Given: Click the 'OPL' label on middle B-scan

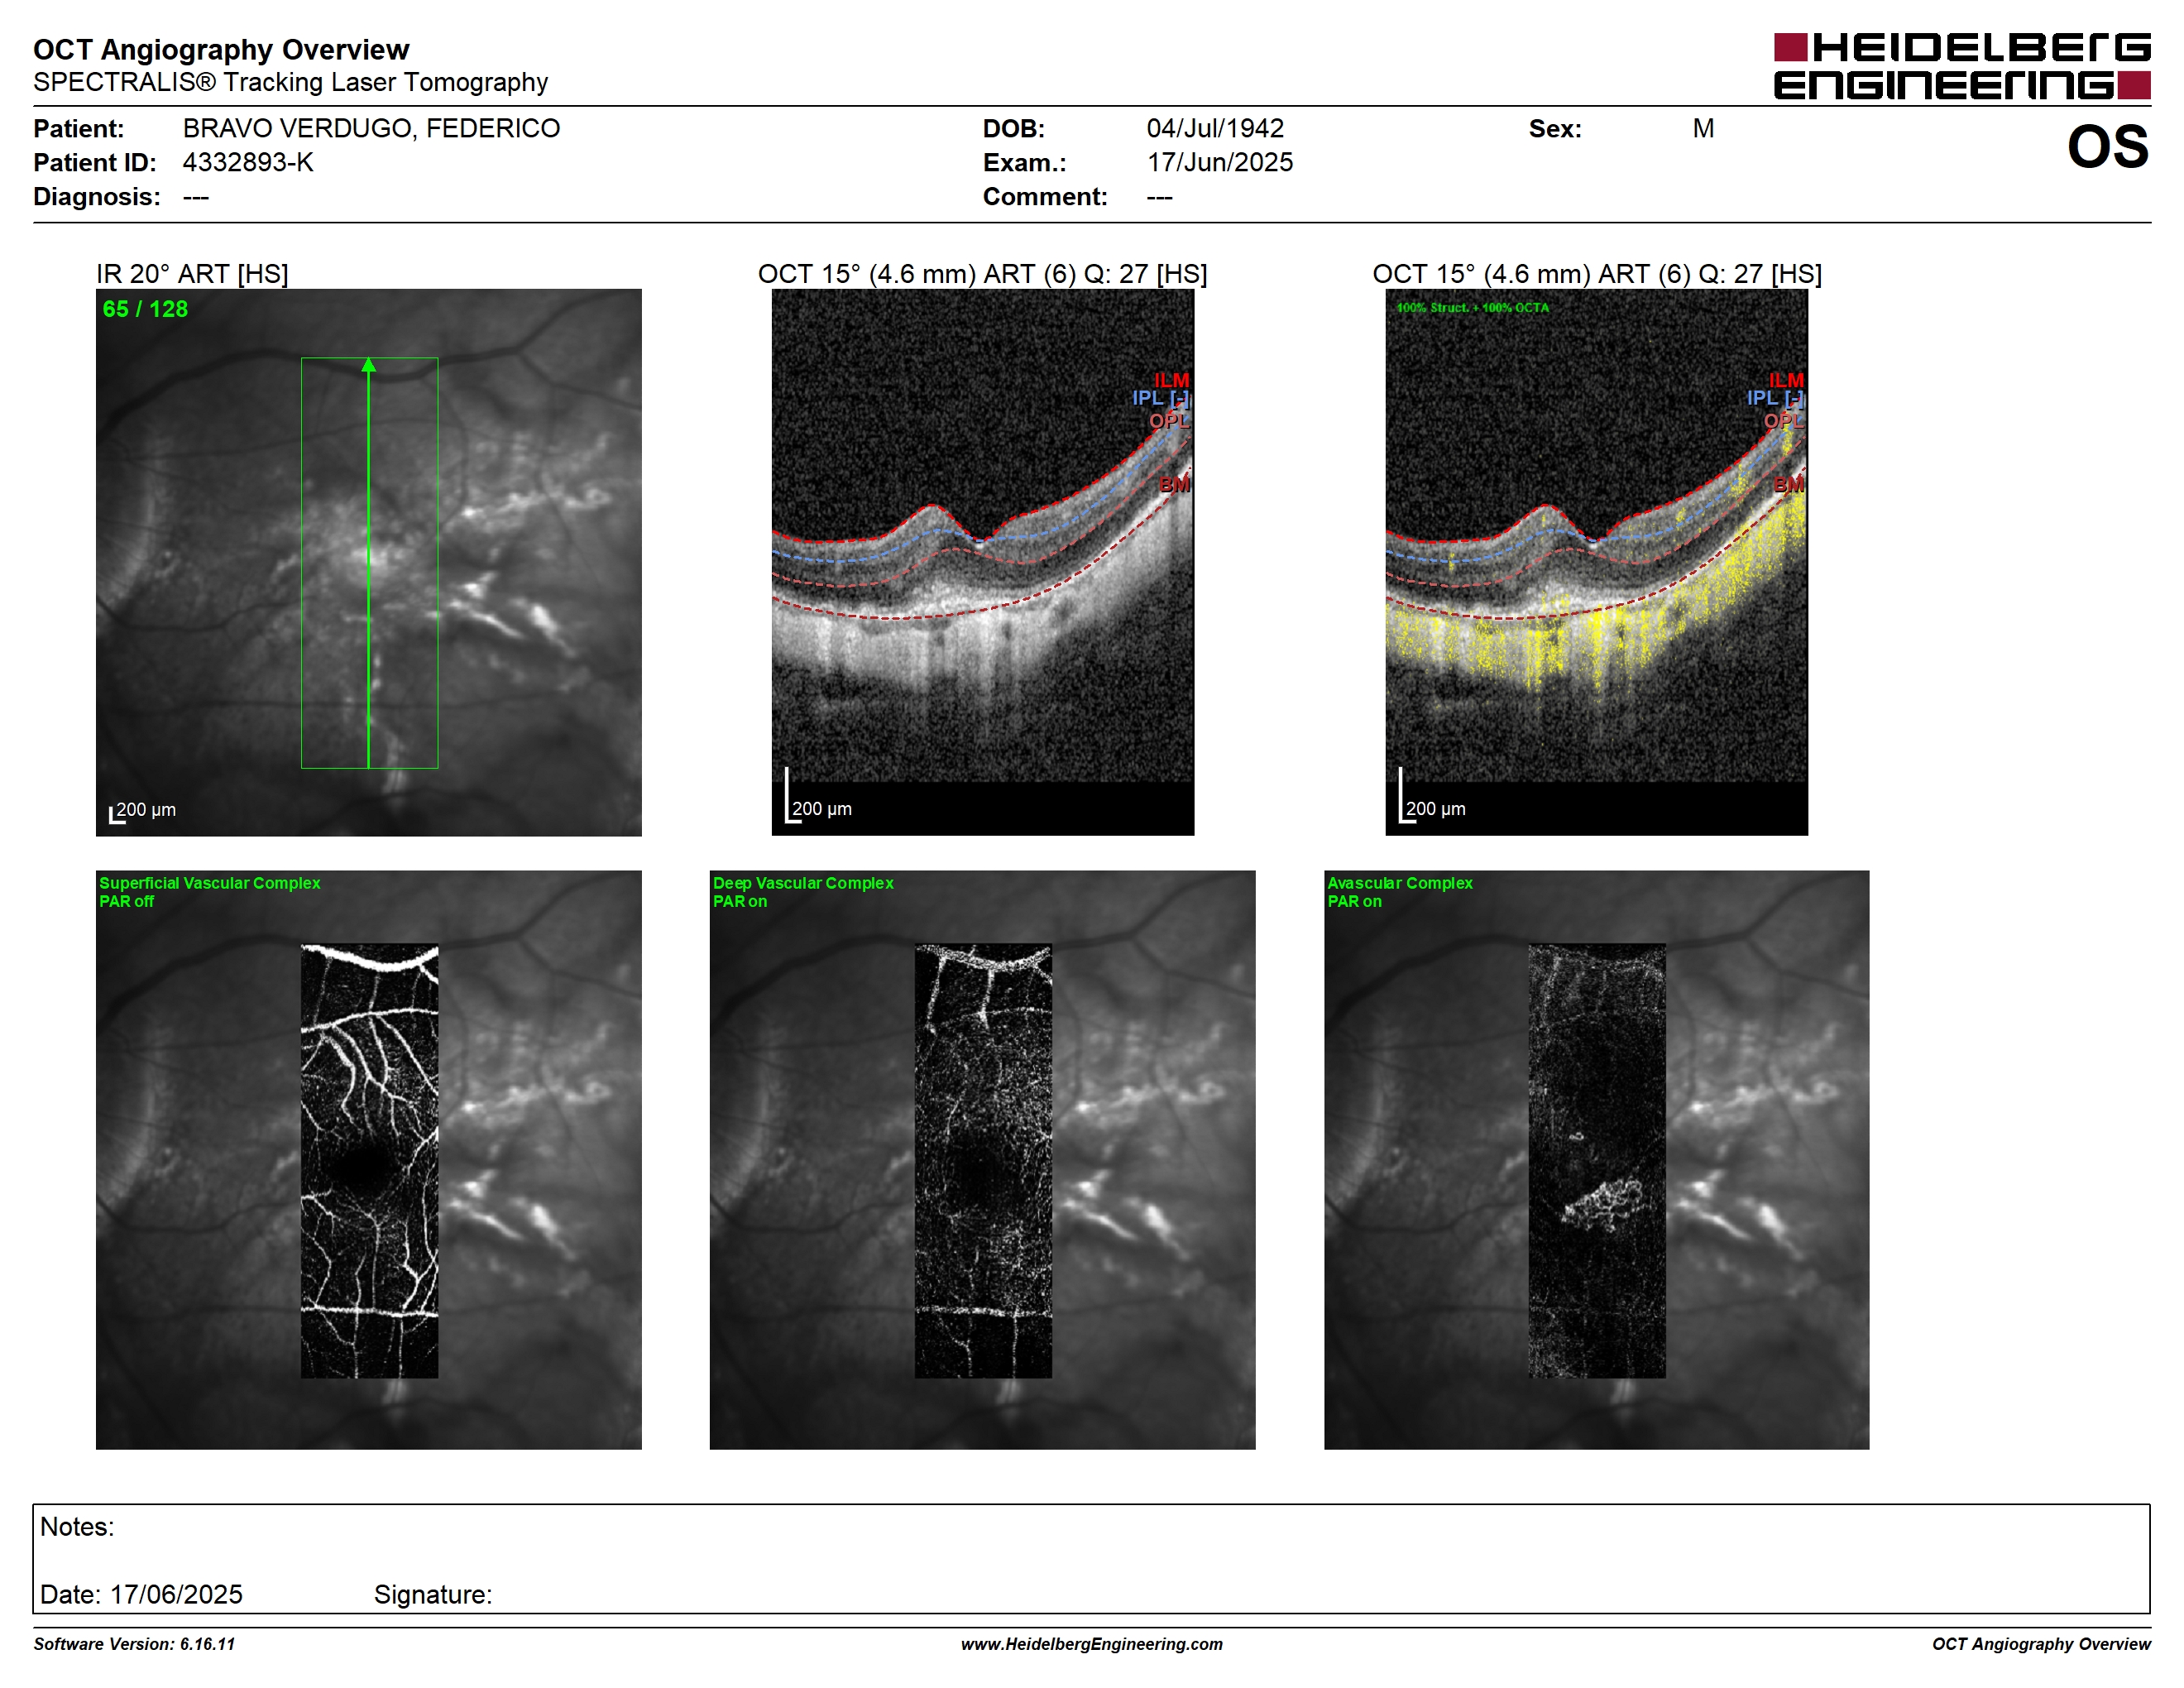Looking at the screenshot, I should [x=1169, y=421].
